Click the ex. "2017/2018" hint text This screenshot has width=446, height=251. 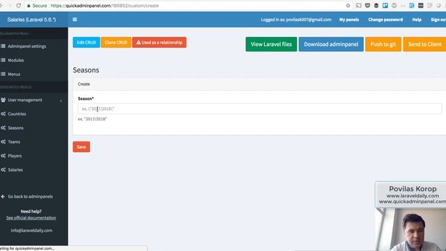[93, 119]
